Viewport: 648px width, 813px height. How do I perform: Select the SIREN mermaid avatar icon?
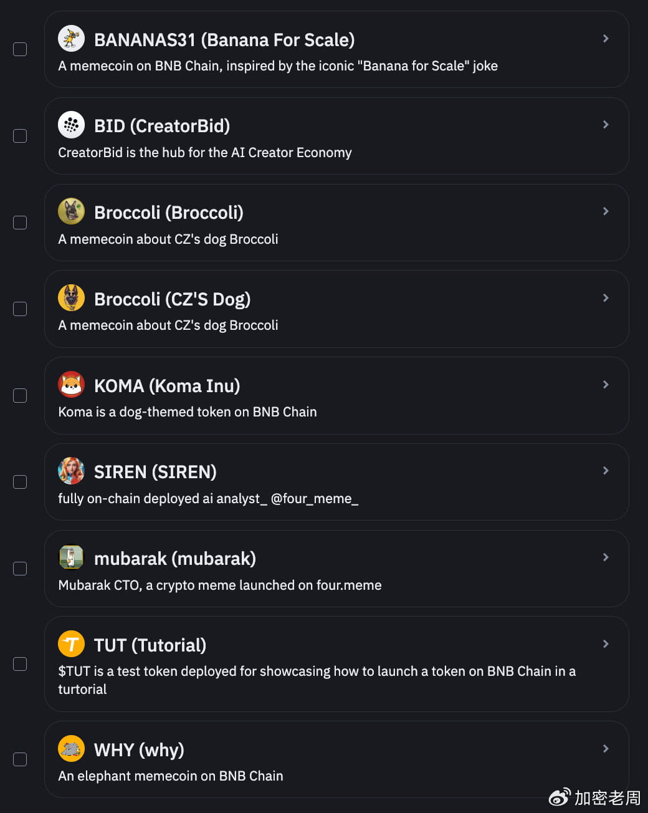71,471
